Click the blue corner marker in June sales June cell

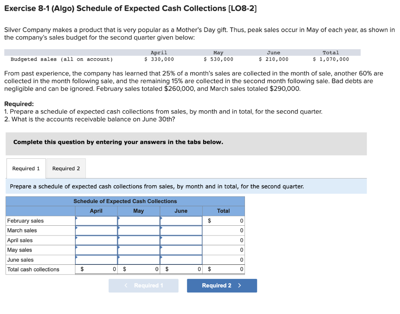click(x=161, y=257)
